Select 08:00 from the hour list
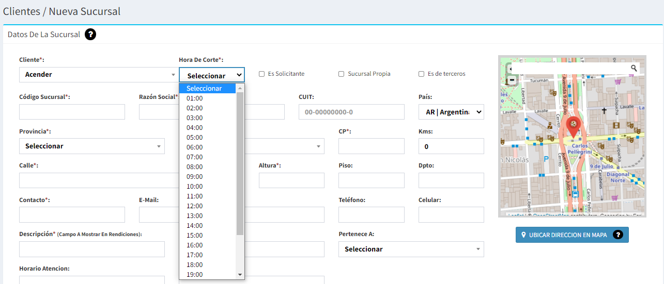The width and height of the screenshot is (664, 284). click(195, 166)
